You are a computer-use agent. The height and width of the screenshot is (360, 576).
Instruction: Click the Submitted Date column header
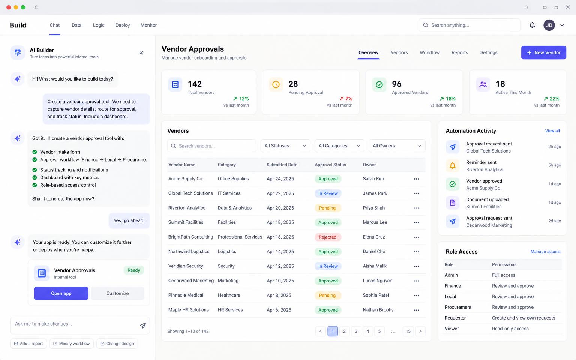pos(282,165)
